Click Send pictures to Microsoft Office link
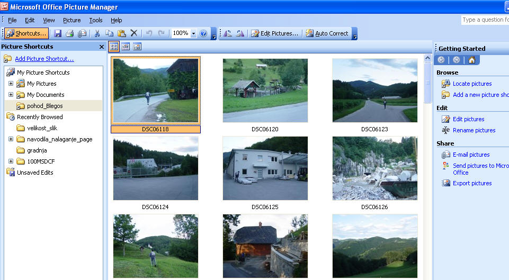The height and width of the screenshot is (280, 509). (481, 169)
